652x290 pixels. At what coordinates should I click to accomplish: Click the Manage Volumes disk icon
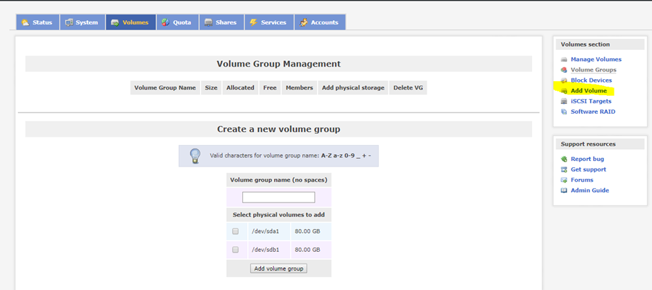[x=564, y=60]
